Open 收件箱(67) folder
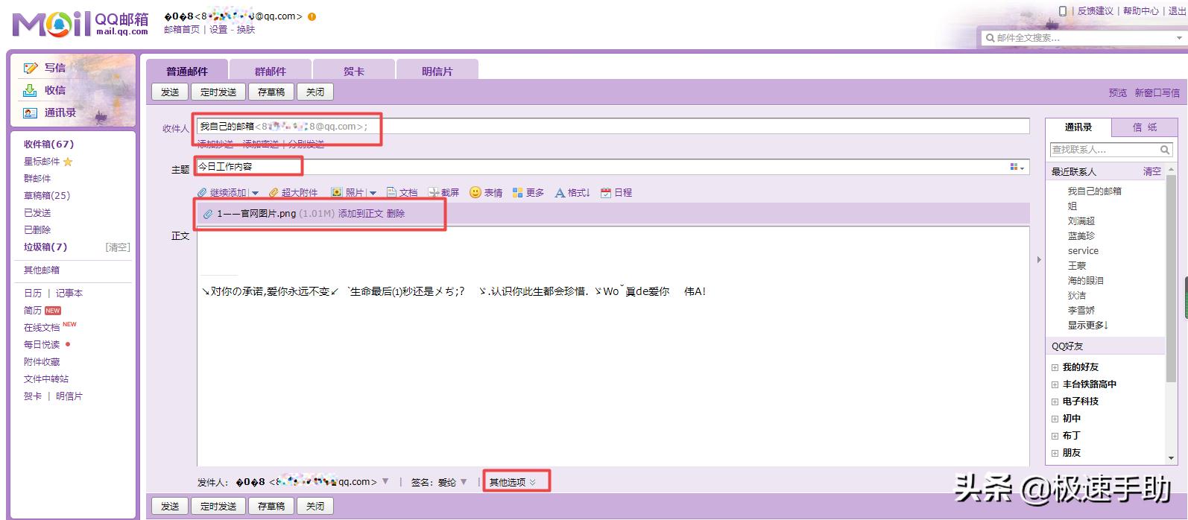 (x=48, y=145)
